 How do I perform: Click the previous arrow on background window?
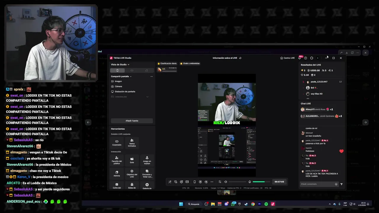click(88, 122)
